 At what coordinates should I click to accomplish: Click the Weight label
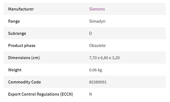[x=15, y=70]
